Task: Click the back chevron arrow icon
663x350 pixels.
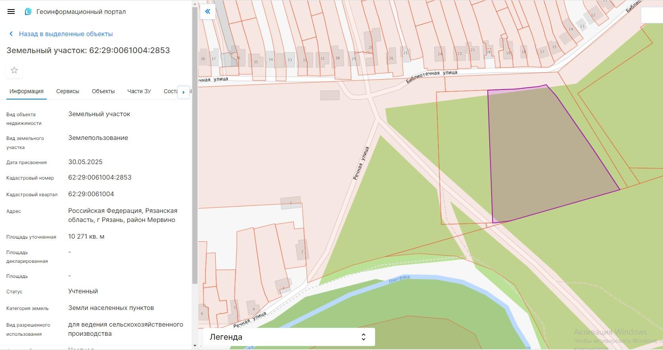Action: click(11, 34)
